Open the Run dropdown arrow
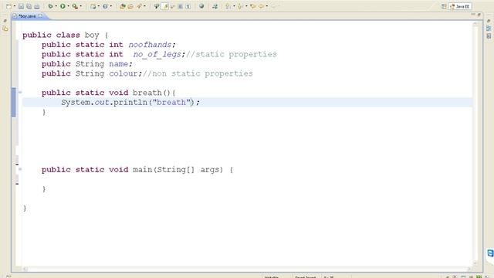Viewport: 494px width, 278px height. point(69,6)
